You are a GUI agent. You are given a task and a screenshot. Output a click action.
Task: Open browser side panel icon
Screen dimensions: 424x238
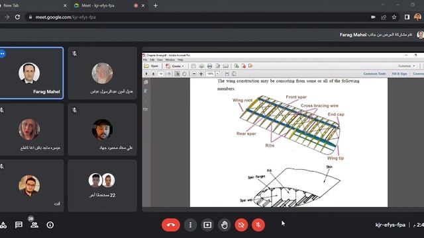tap(407, 17)
